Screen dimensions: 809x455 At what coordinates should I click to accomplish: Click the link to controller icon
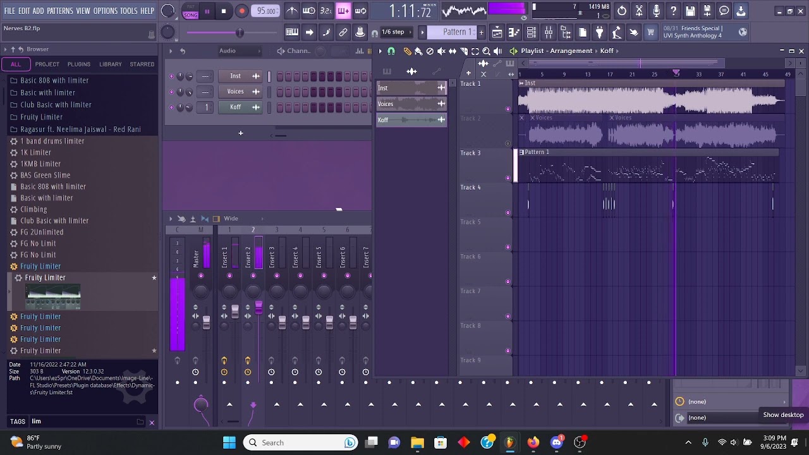click(x=343, y=32)
